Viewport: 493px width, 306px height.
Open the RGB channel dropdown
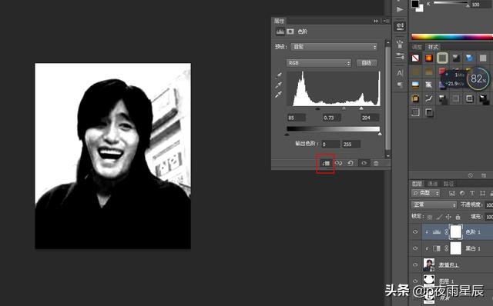318,63
